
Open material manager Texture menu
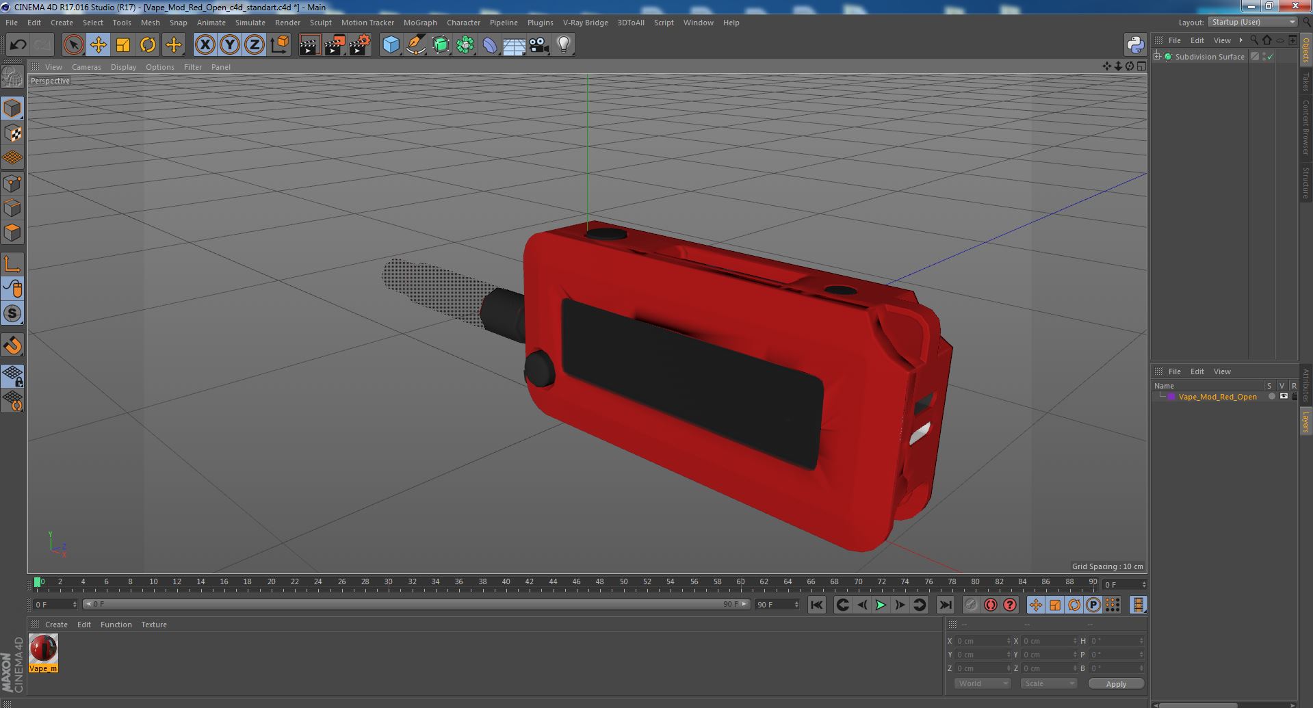[154, 625]
